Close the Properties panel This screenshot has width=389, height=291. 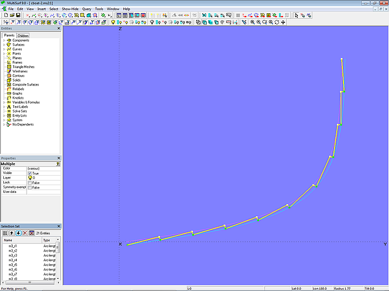click(x=59, y=159)
